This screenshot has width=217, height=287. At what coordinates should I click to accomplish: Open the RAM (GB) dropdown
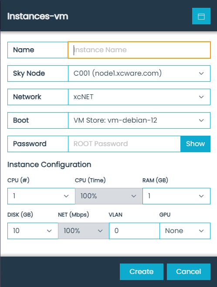(x=176, y=196)
